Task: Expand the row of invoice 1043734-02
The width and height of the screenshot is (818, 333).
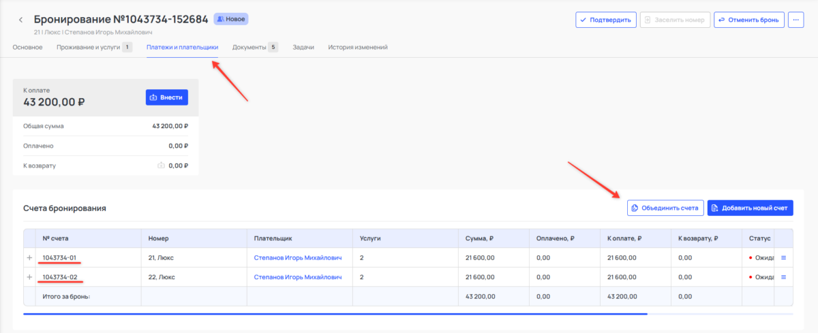Action: [29, 277]
